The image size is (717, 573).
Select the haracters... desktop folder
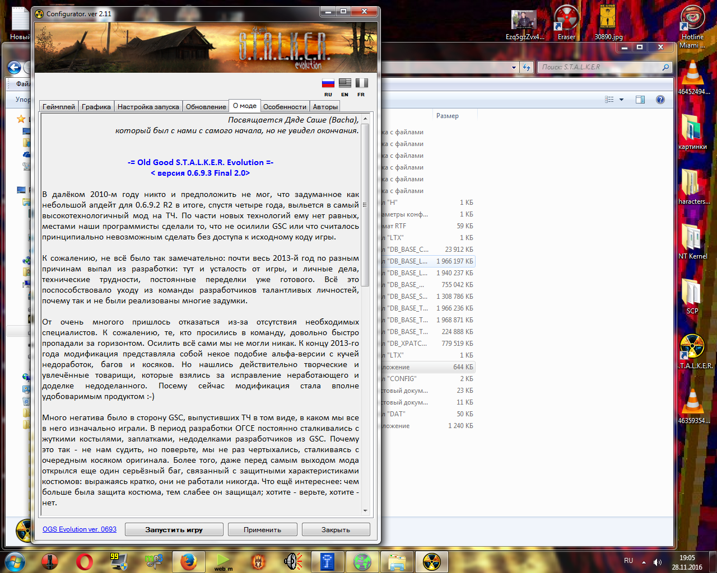(693, 186)
